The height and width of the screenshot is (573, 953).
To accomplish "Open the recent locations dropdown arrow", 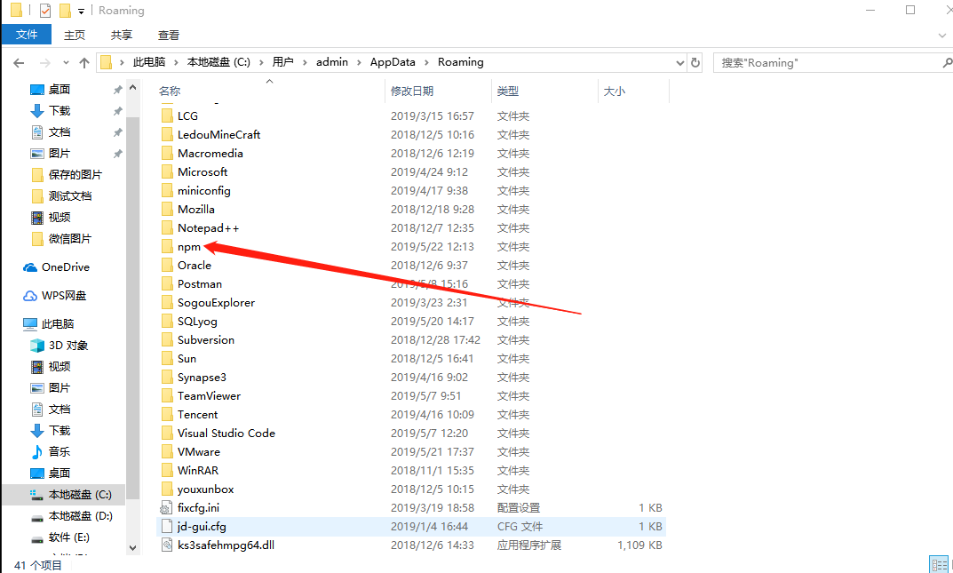I will tap(66, 62).
